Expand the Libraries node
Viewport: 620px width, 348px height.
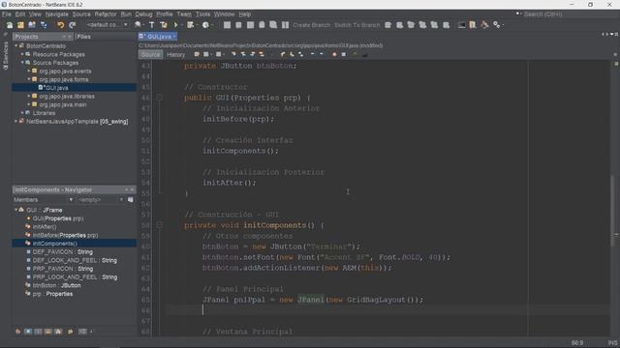coord(22,113)
